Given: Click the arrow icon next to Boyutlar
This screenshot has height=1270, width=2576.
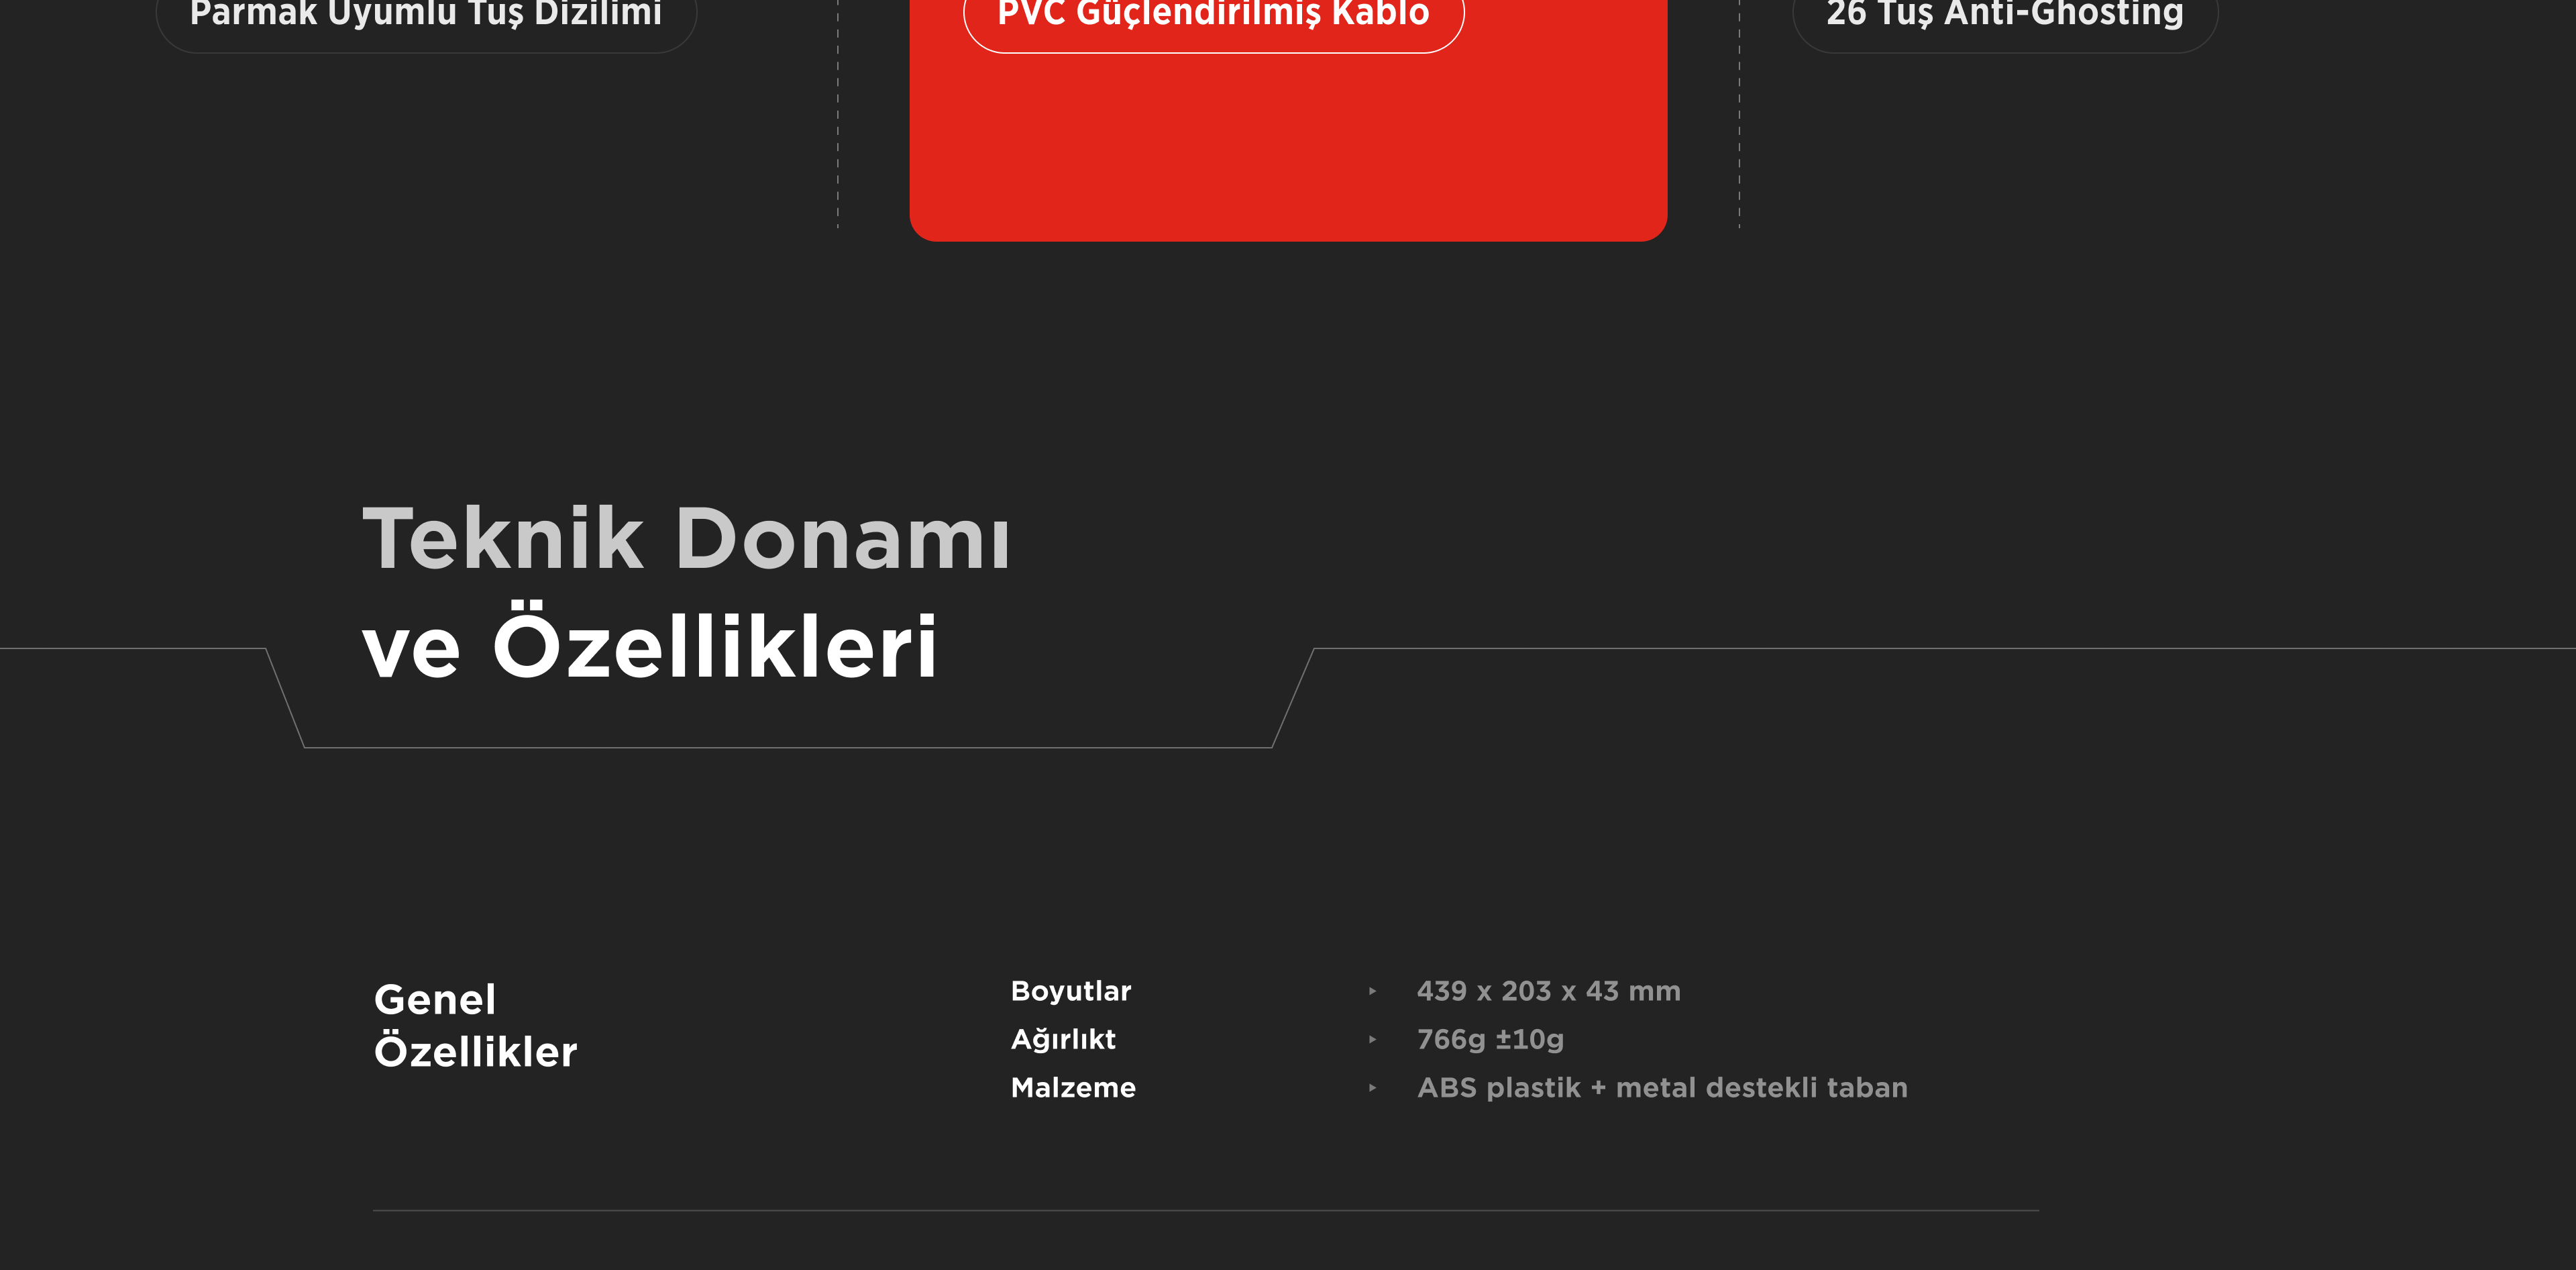Looking at the screenshot, I should click(1372, 991).
